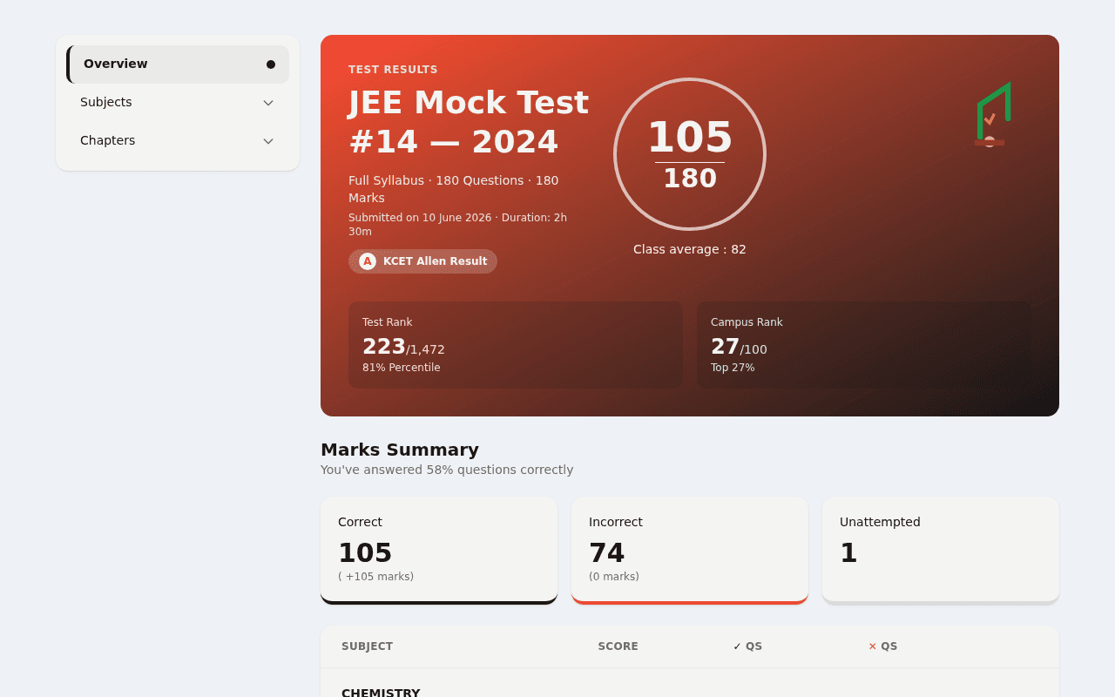Open the Campus Rank card
The height and width of the screenshot is (697, 1115).
click(864, 345)
